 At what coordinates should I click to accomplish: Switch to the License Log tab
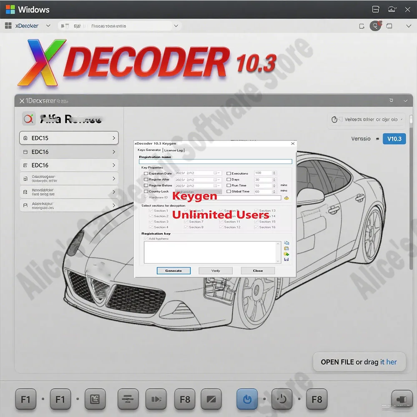coord(173,150)
